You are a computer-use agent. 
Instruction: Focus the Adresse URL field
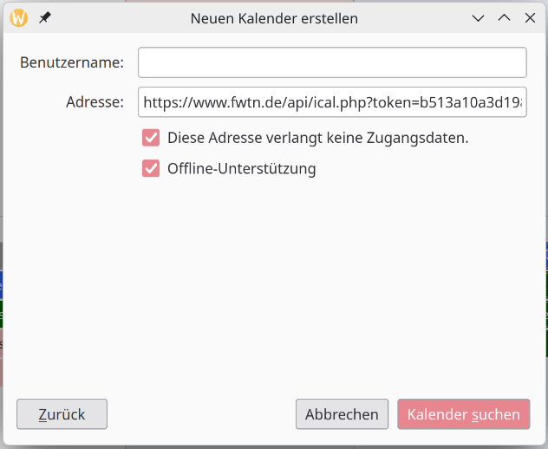(332, 102)
